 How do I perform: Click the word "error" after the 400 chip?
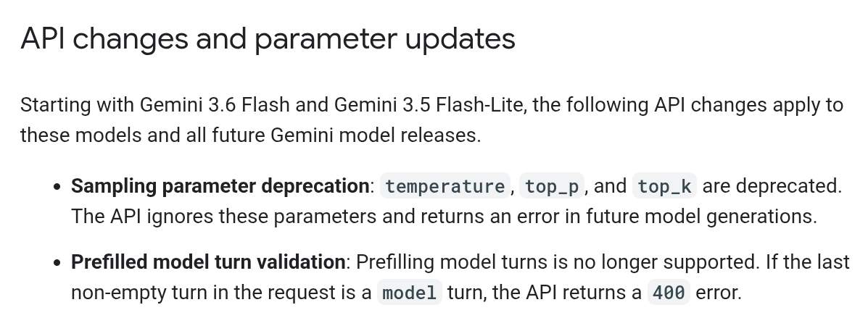(x=716, y=293)
